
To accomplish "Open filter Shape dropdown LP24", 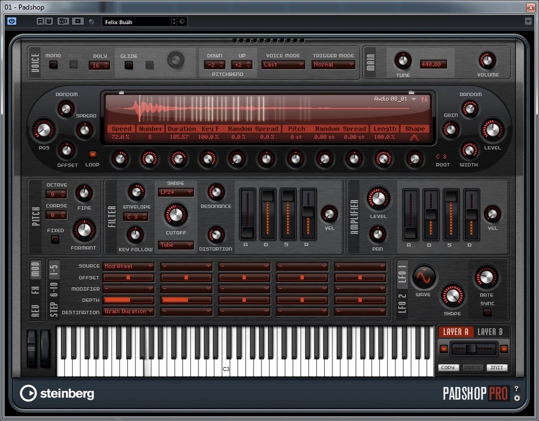I will (176, 192).
